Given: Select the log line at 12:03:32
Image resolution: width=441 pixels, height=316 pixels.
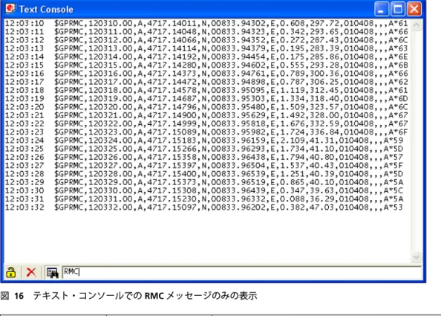Looking at the screenshot, I should click(204, 207).
